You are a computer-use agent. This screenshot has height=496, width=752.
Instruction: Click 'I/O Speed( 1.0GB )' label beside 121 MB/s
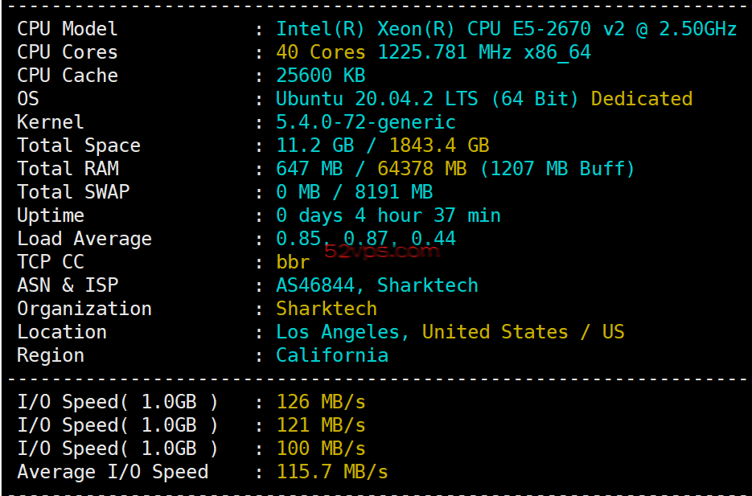(117, 425)
